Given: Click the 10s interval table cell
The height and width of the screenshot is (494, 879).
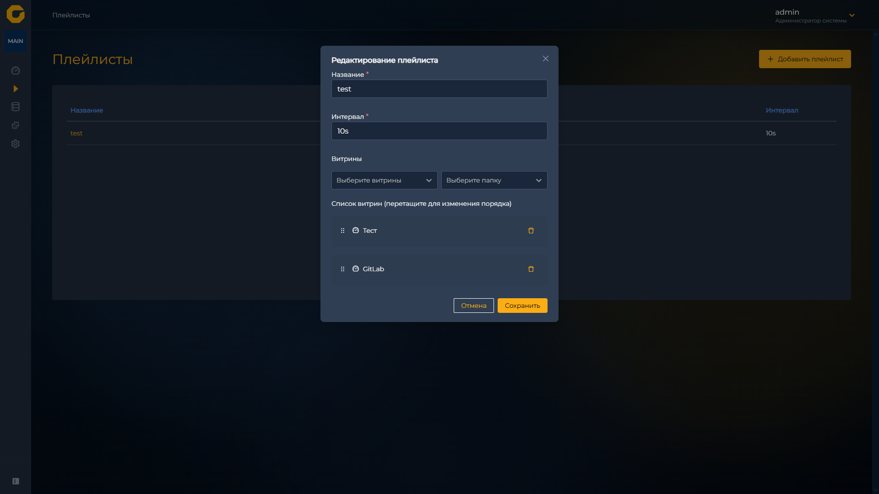Looking at the screenshot, I should click(x=771, y=133).
